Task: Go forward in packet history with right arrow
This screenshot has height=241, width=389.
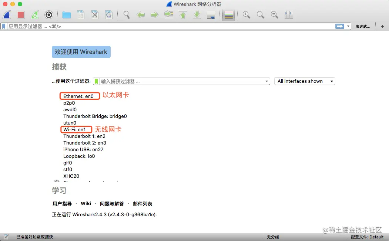Action: (x=155, y=15)
